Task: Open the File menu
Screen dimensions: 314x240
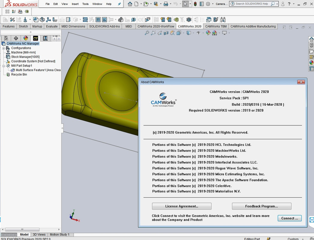Action: (47, 4)
